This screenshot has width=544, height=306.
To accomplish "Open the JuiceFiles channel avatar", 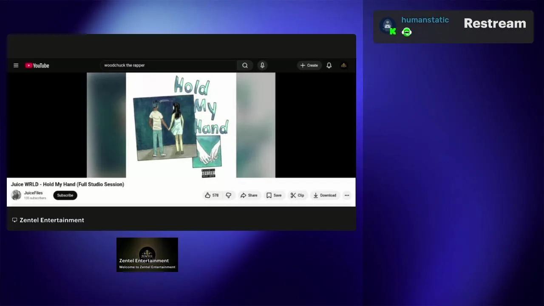I will click(x=16, y=195).
